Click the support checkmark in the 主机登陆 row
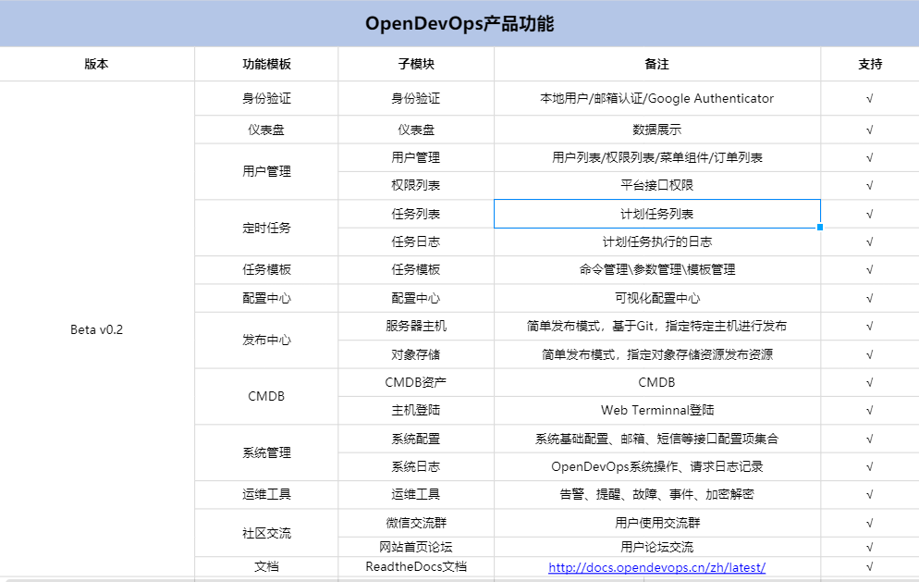 click(x=870, y=410)
